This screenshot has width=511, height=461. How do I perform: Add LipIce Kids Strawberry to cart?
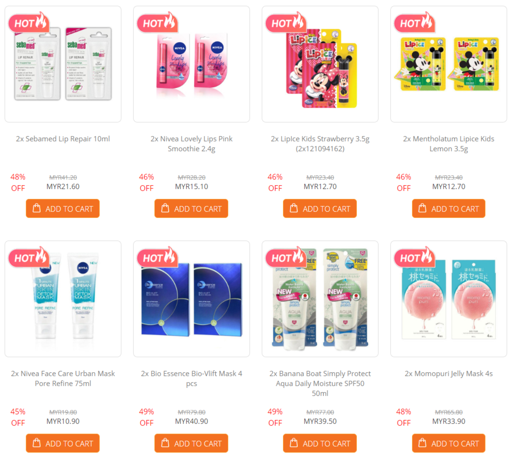(320, 208)
